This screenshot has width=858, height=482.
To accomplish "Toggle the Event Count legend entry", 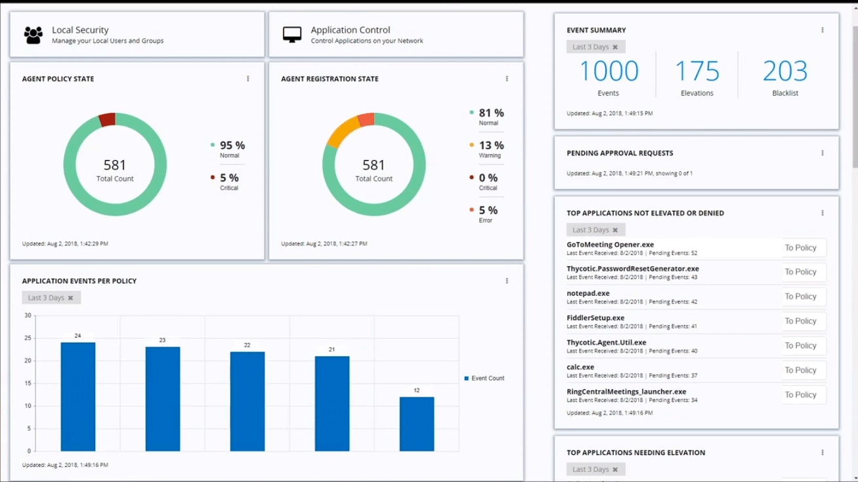I will click(x=484, y=378).
